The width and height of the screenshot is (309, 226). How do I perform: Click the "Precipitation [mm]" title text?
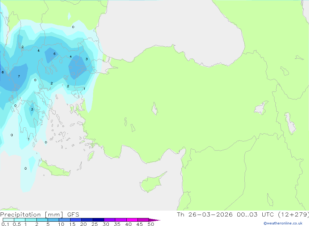[32, 215]
